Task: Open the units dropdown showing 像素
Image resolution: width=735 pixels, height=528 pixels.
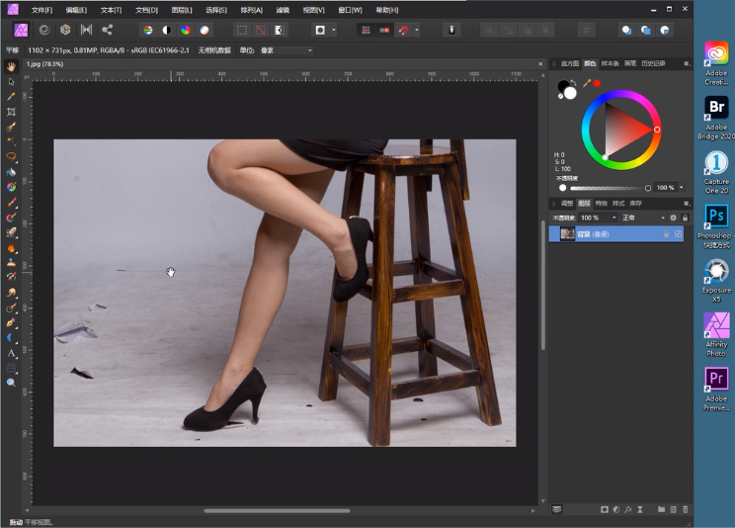Action: [x=286, y=49]
